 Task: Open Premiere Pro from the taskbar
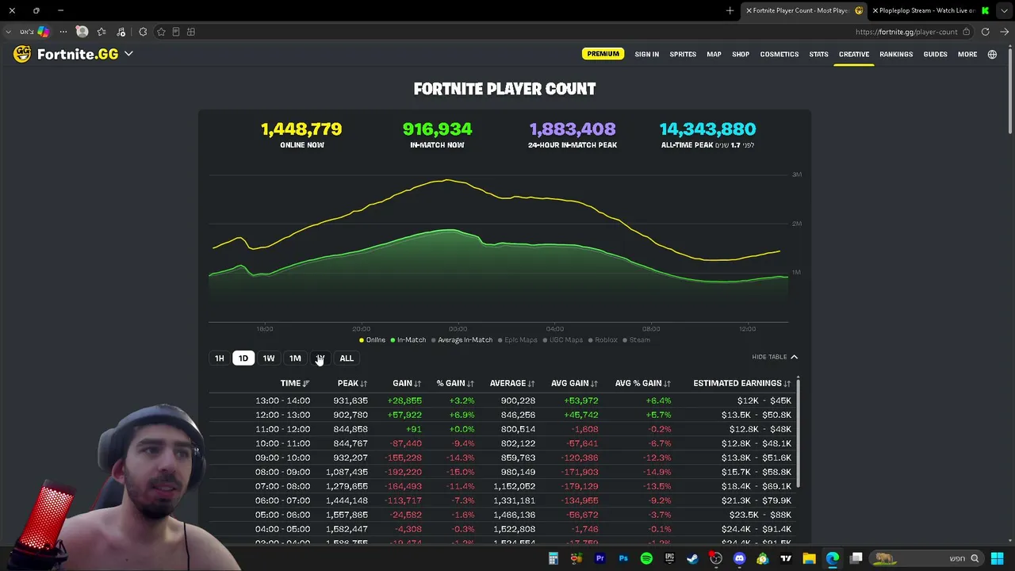tap(600, 558)
